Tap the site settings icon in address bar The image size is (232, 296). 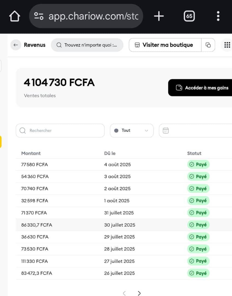tap(39, 16)
